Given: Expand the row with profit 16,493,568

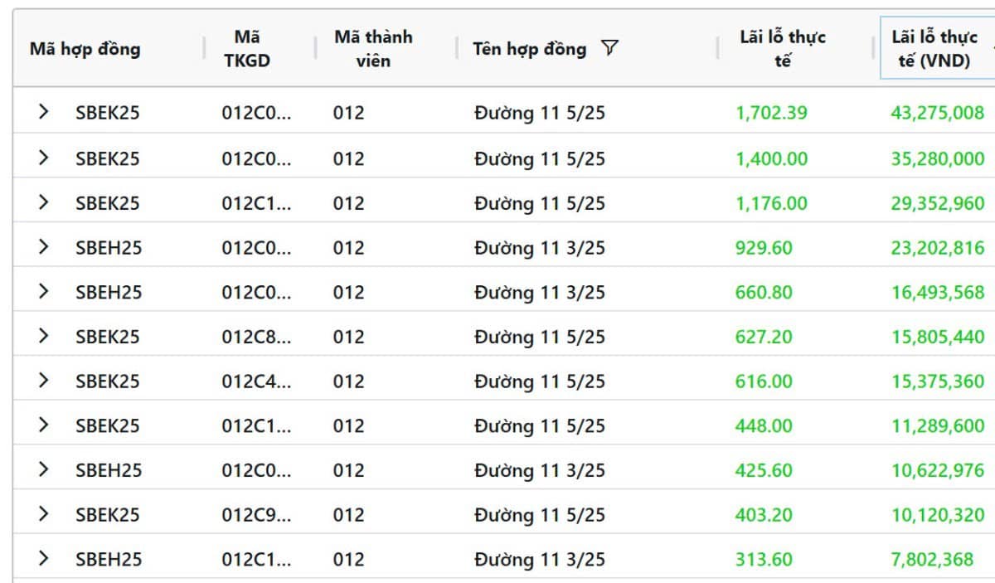Looking at the screenshot, I should pyautogui.click(x=44, y=291).
